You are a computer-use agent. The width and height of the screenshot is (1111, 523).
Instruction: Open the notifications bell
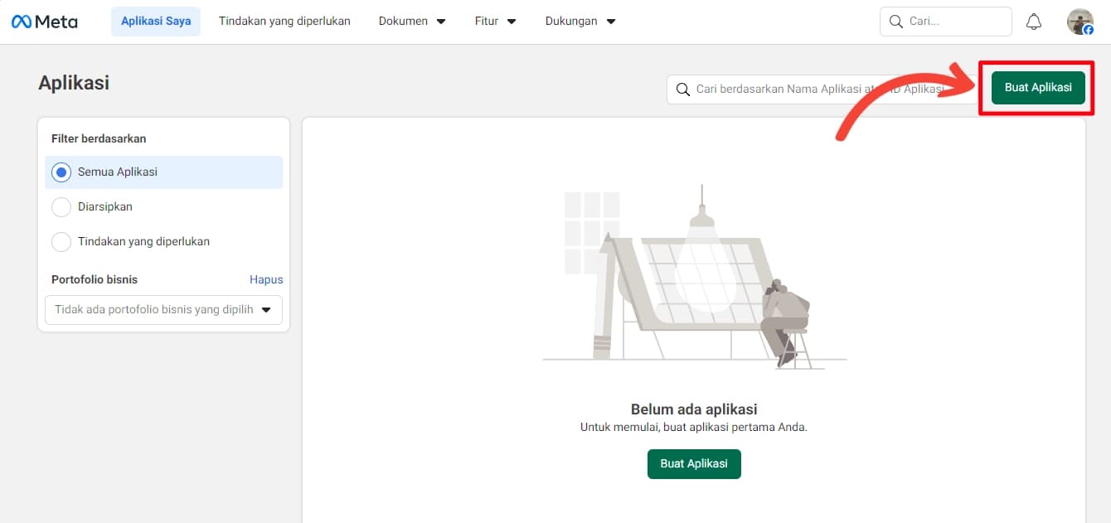tap(1033, 22)
